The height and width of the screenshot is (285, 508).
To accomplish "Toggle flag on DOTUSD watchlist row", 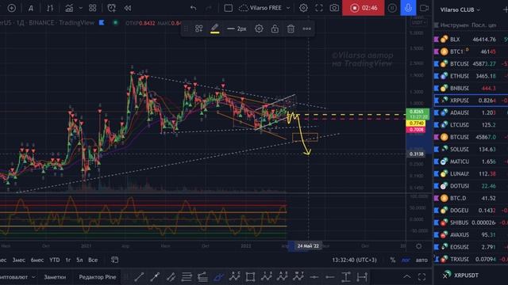I will pyautogui.click(x=437, y=186).
